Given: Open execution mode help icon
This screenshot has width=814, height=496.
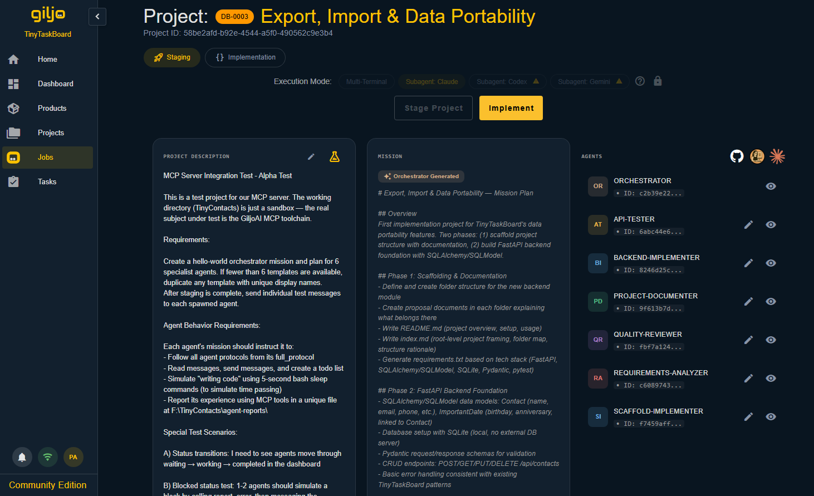Looking at the screenshot, I should click(x=640, y=81).
